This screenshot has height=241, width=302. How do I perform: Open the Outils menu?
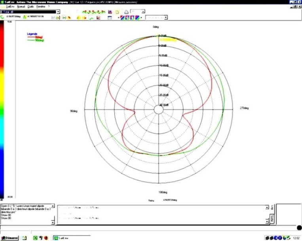tap(31, 7)
